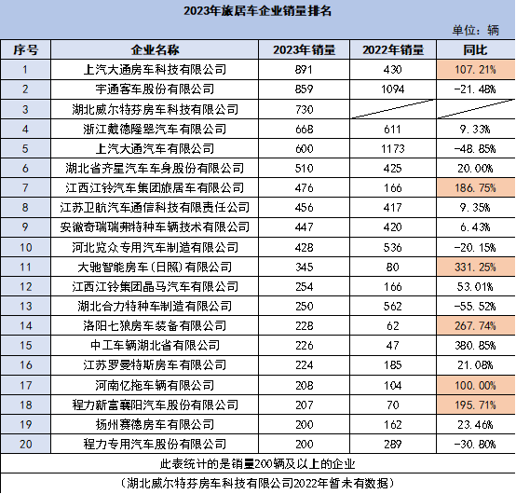
Task: Select cell 河南亿拖车辆有限公司
Action: 155,385
